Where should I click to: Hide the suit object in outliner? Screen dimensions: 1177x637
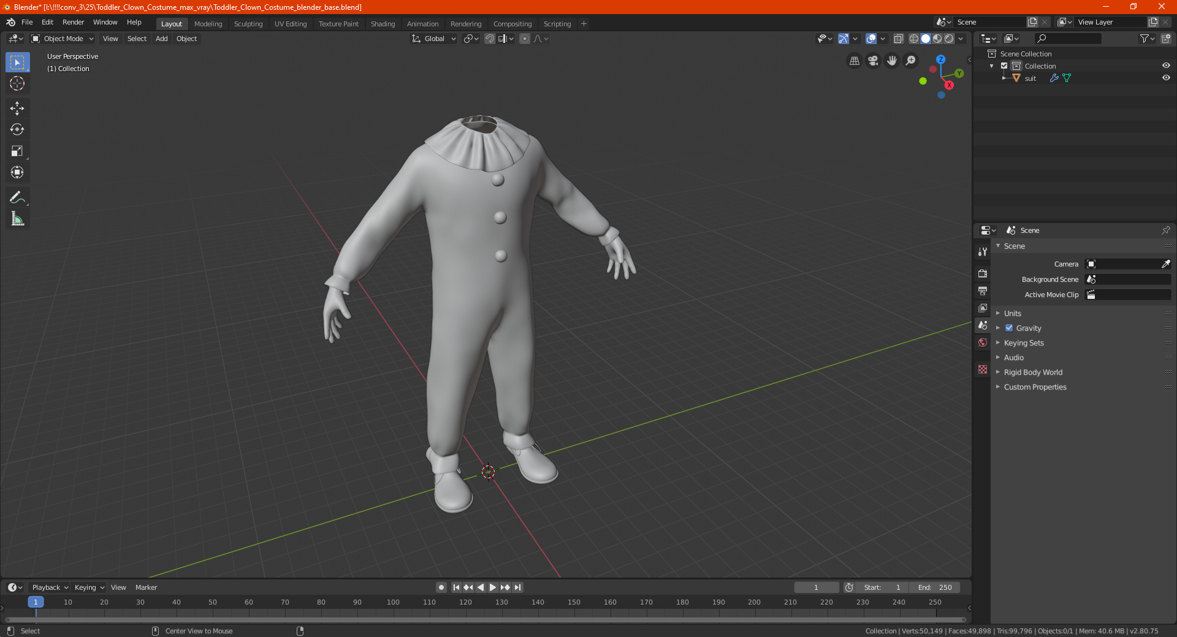click(1166, 78)
